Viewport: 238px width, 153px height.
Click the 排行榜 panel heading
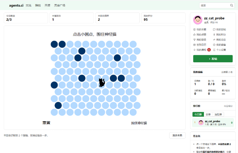tap(197, 106)
